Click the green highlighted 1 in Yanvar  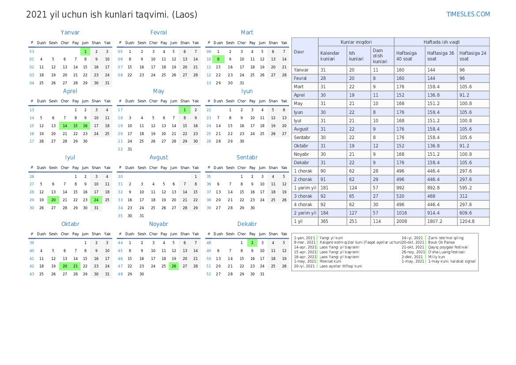point(85,51)
